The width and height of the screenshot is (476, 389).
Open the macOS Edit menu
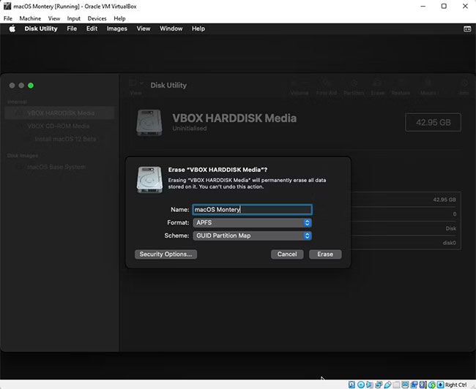92,29
